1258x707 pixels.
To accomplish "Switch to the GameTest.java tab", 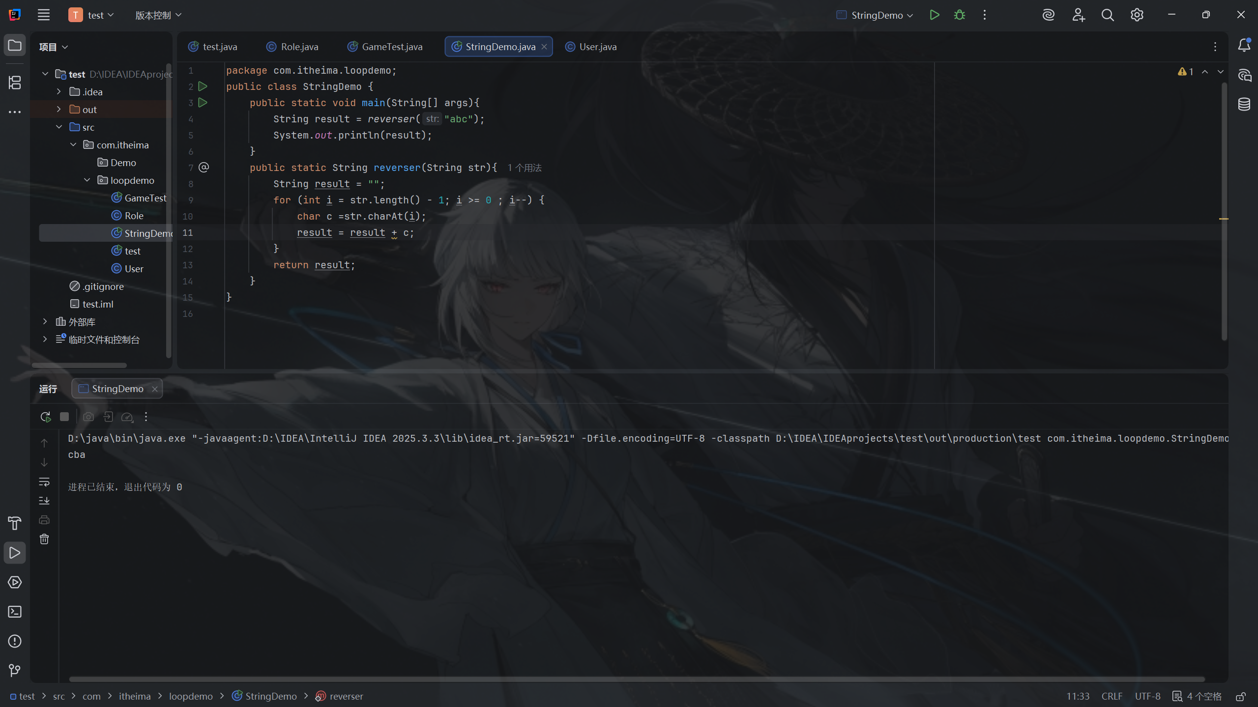I will [385, 47].
